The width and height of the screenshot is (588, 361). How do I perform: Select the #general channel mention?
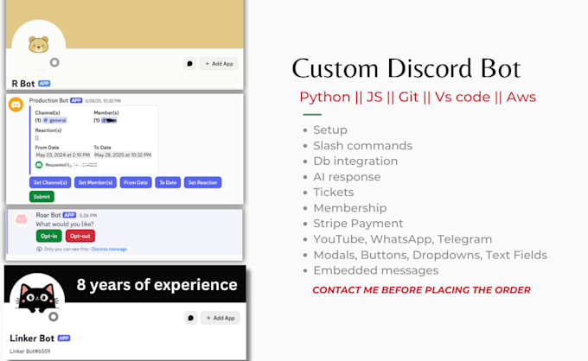(x=54, y=120)
